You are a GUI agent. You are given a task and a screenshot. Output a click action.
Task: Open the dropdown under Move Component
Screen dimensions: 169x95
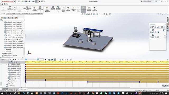click(40, 12)
